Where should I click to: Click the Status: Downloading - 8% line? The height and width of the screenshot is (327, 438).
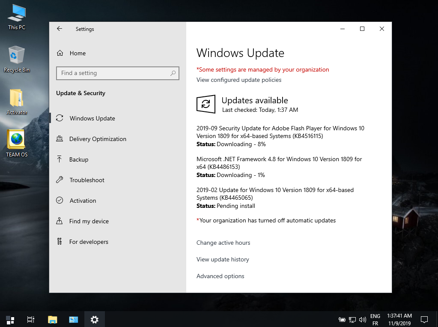coord(231,144)
